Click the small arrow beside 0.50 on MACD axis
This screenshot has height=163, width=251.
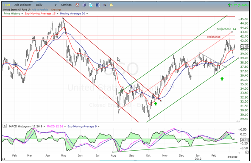[x=239, y=130]
